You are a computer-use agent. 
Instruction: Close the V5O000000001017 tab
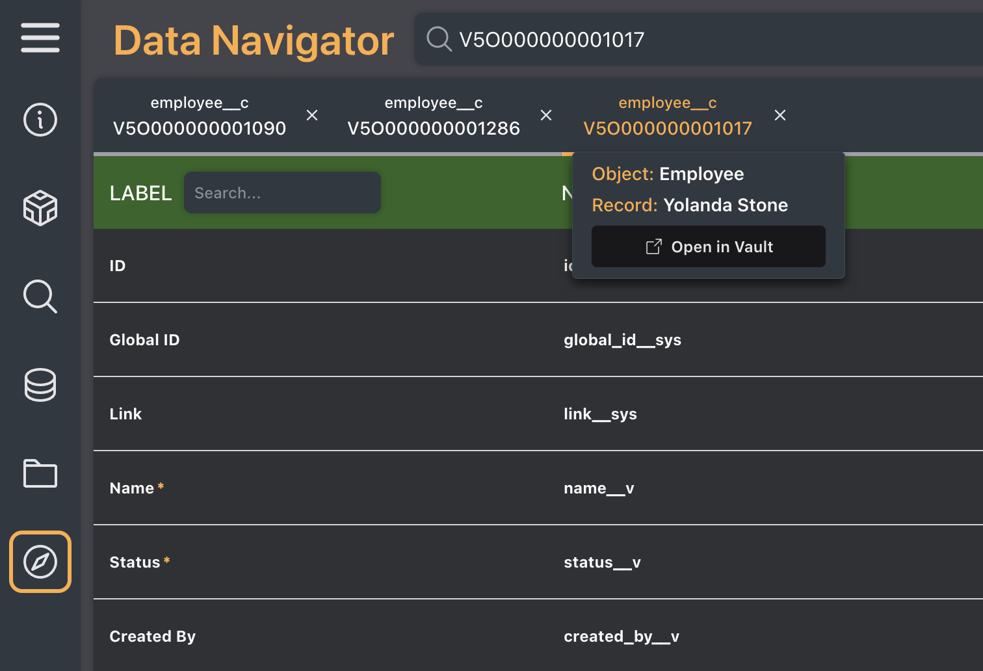[x=780, y=115]
